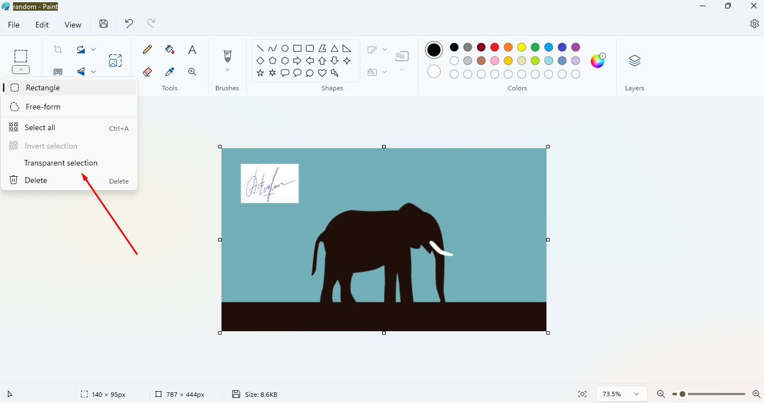This screenshot has height=403, width=764.
Task: Open the zoom level dropdown showing 73.5%
Action: [x=621, y=393]
